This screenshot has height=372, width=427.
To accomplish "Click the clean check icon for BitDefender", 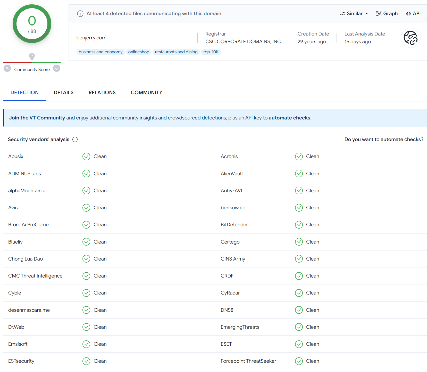I will click(299, 225).
